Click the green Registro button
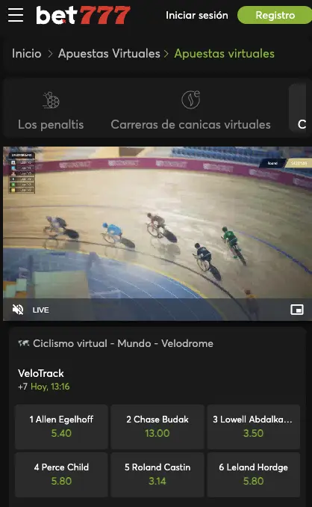 point(275,15)
